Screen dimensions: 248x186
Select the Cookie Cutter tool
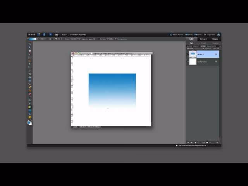[29, 77]
